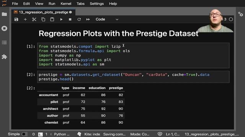245x137 pixels.
Task: Click the income column header
Action: point(79,88)
